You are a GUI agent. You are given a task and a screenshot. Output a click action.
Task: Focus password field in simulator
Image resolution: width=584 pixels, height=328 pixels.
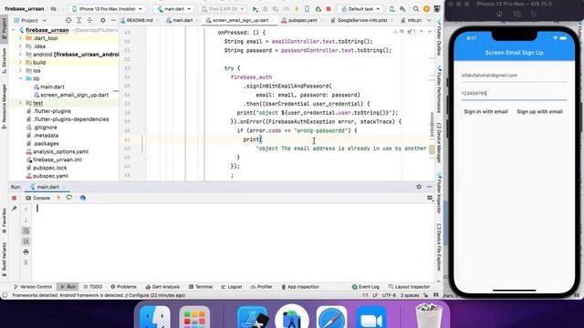[514, 94]
